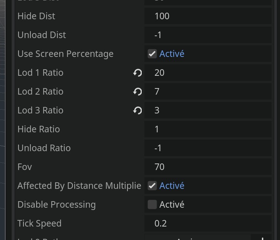Reset Lod 1 Ratio to default
280x240 pixels.
[137, 73]
